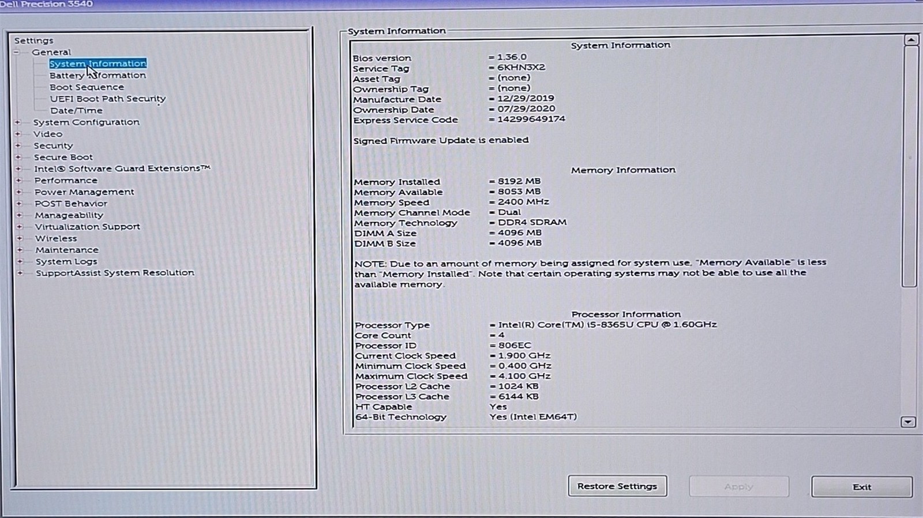
Task: Click the System Information scrollbar thumb
Action: [x=910, y=166]
